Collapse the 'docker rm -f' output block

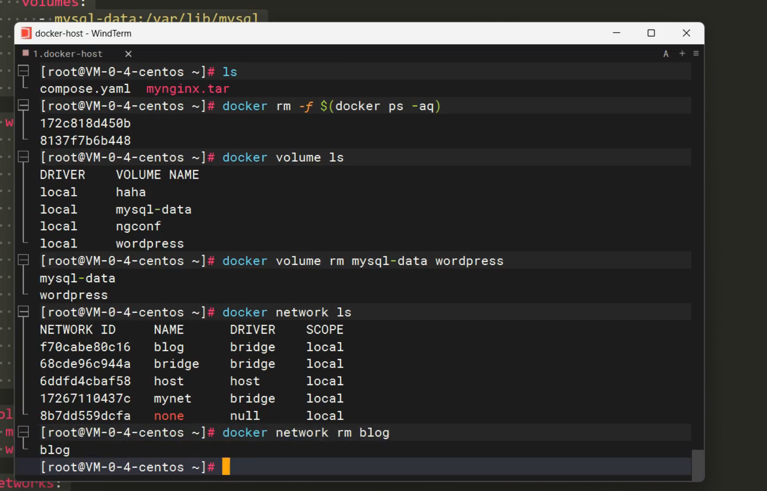click(x=23, y=105)
